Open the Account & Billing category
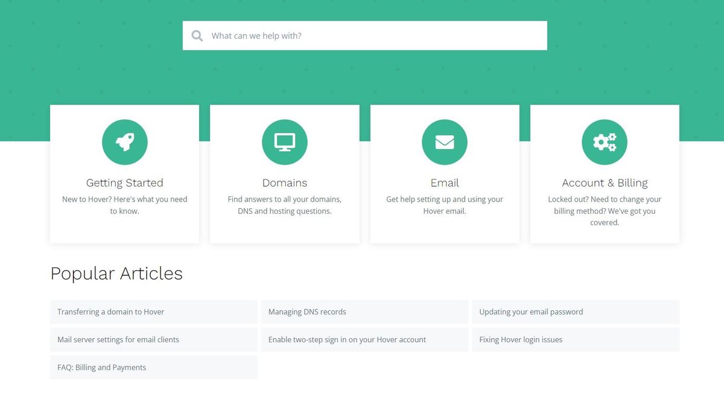This screenshot has height=407, width=724. pyautogui.click(x=604, y=182)
